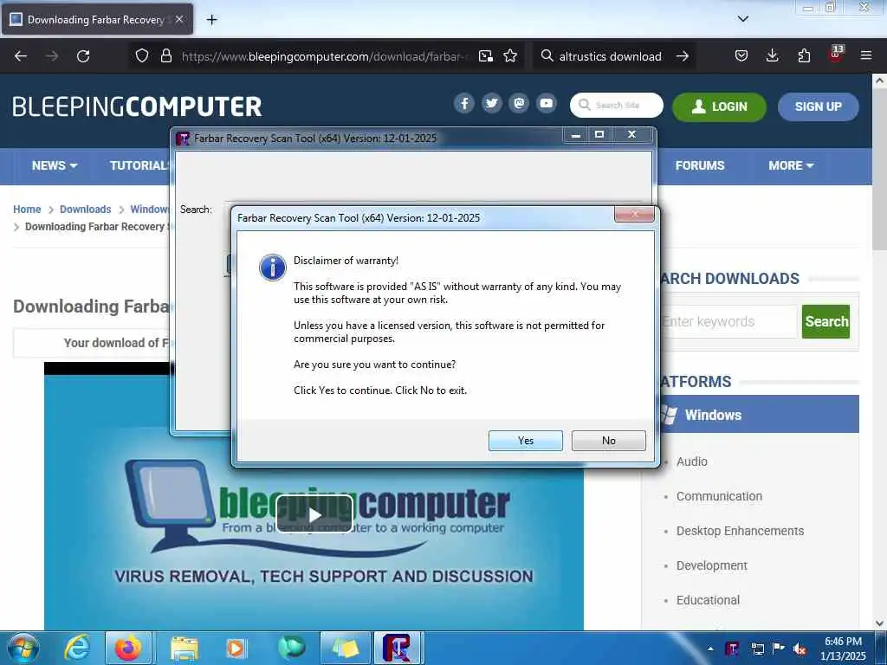Open the Windows Start menu
Screen dimensions: 887x665
22,648
